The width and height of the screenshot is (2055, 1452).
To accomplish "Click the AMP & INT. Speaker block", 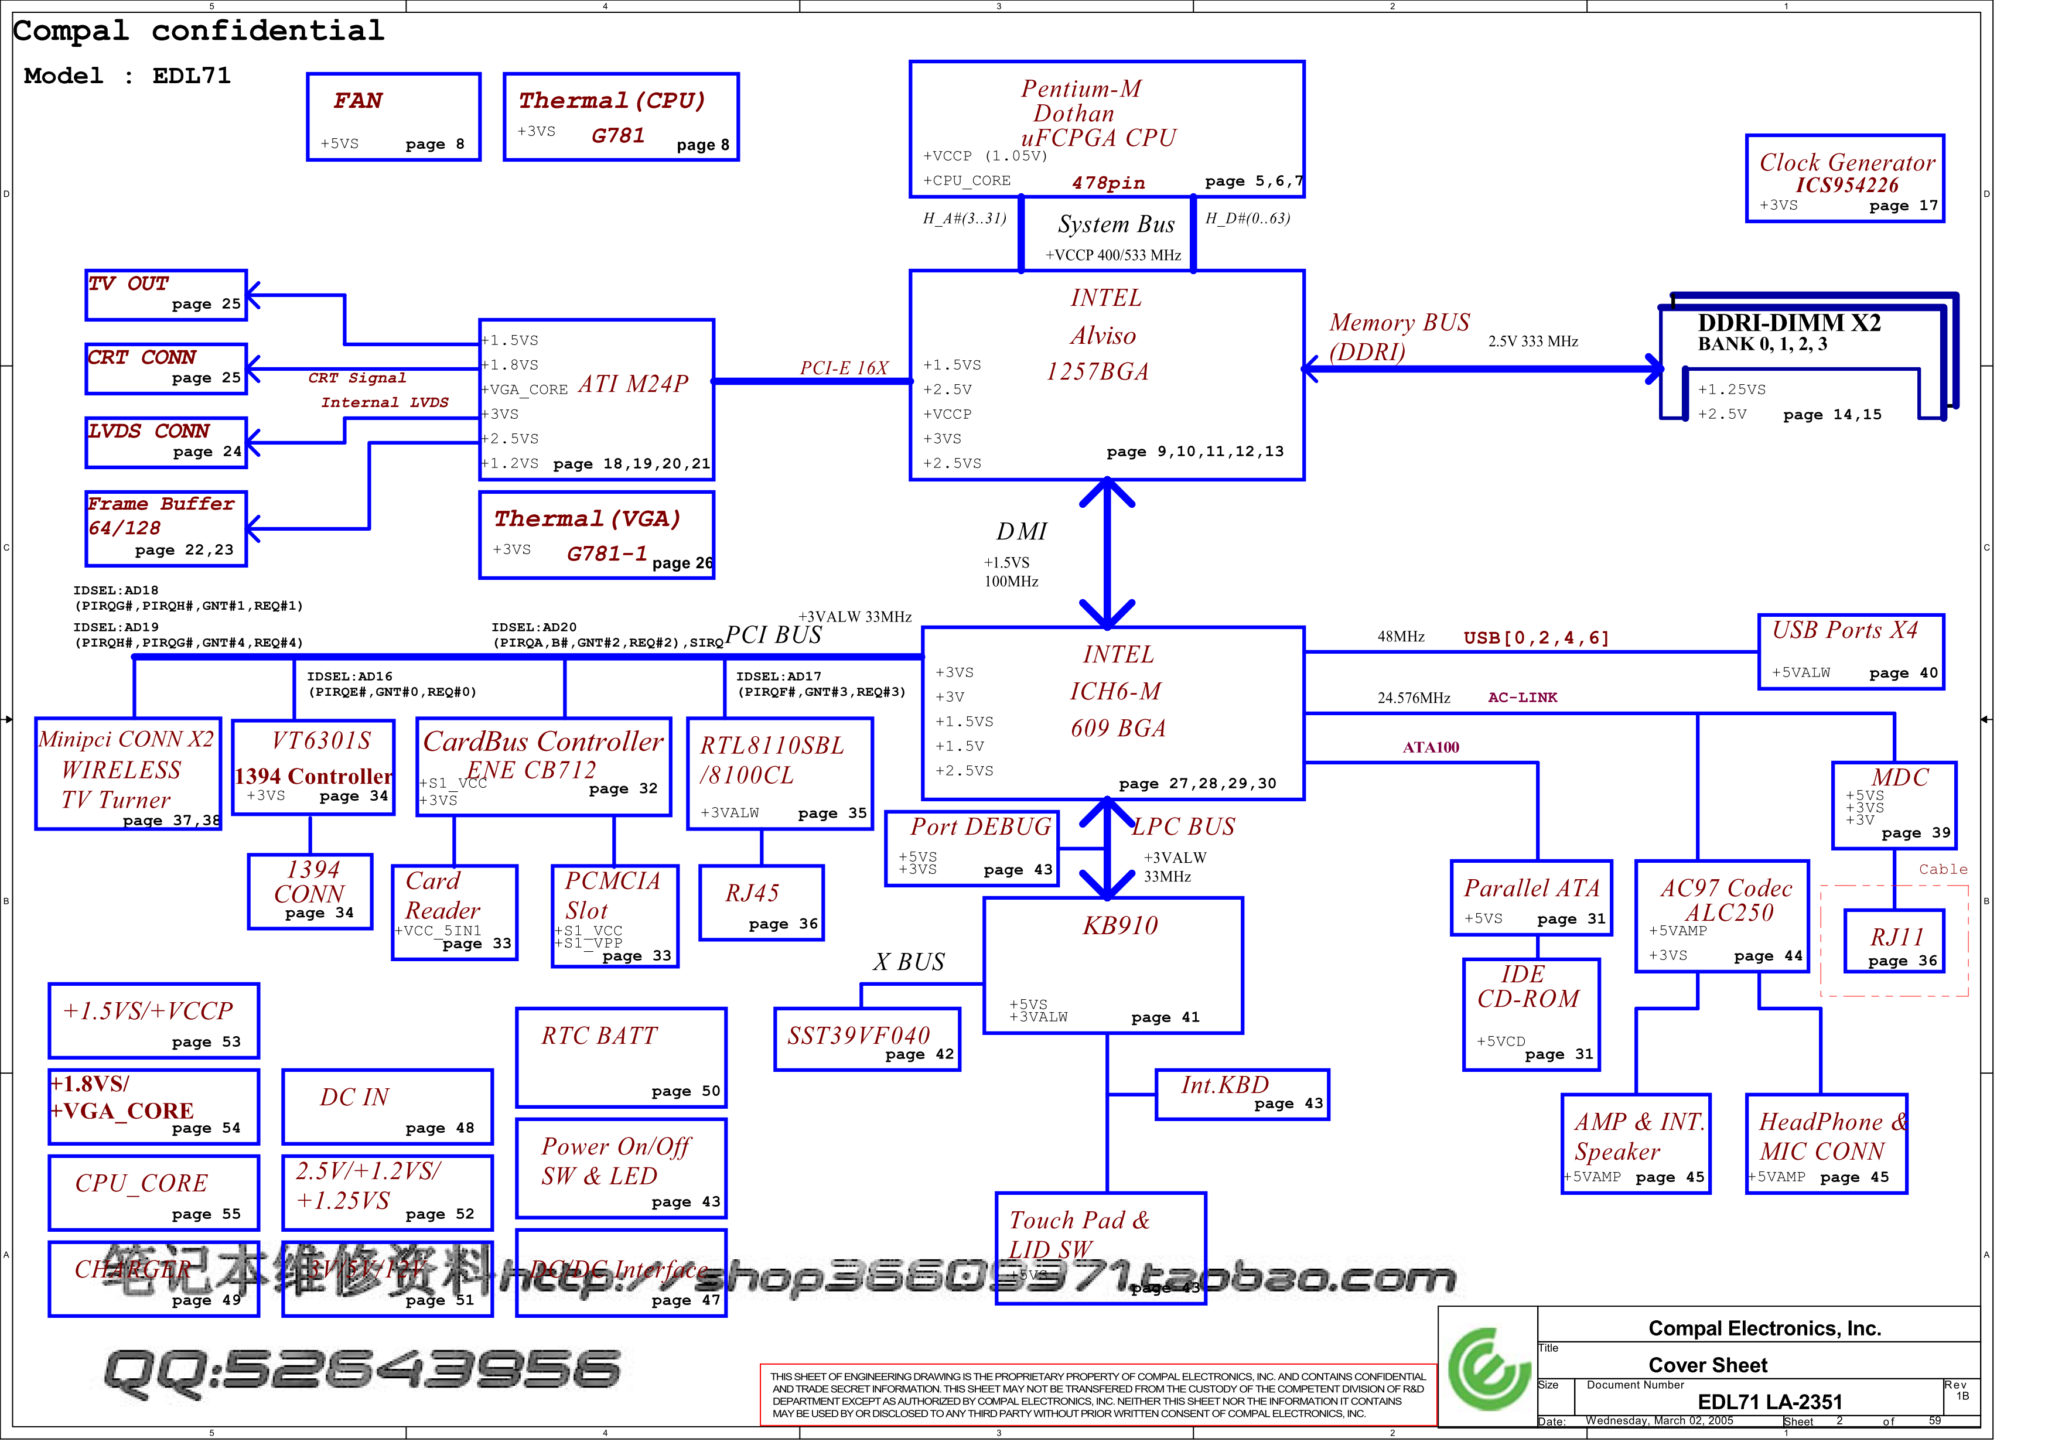I will [x=1635, y=1144].
